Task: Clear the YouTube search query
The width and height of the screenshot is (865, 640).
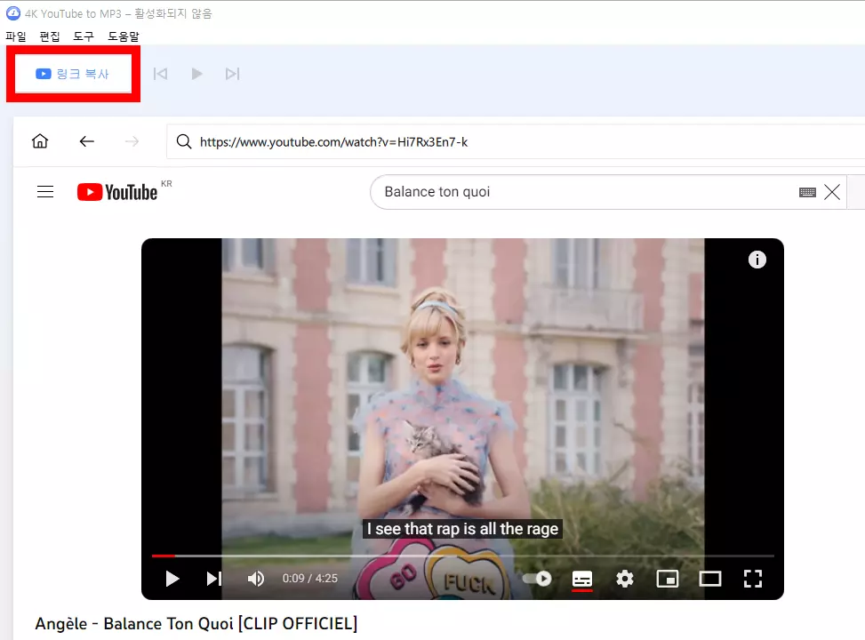Action: [832, 192]
